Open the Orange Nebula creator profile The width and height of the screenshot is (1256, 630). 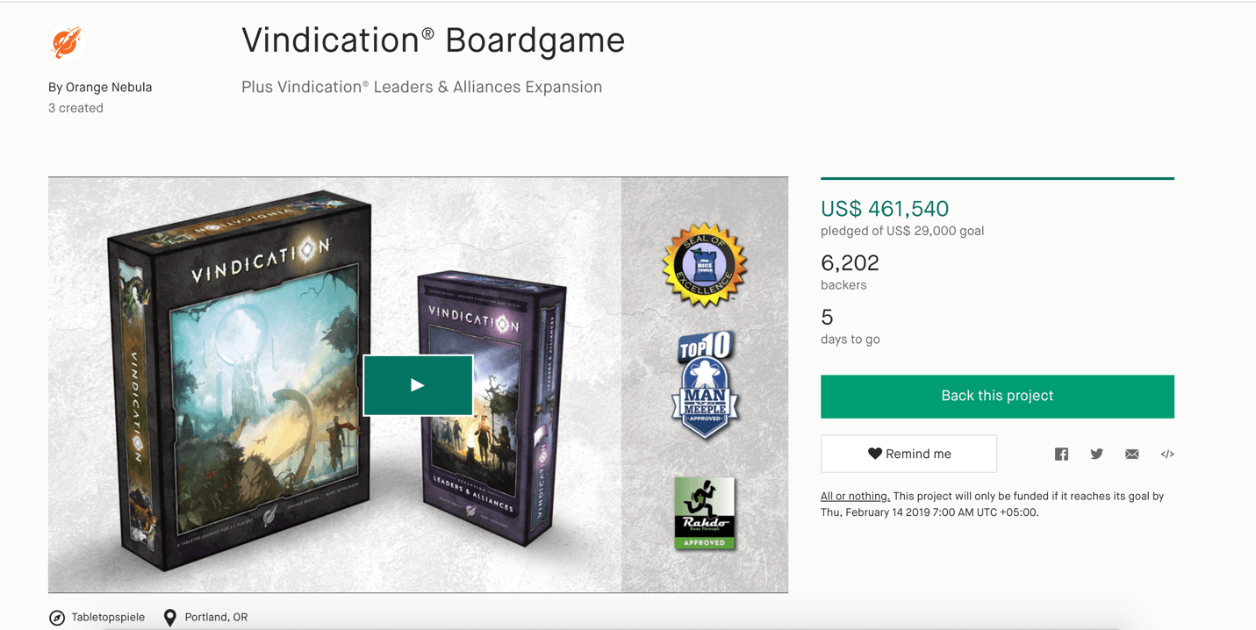[109, 87]
